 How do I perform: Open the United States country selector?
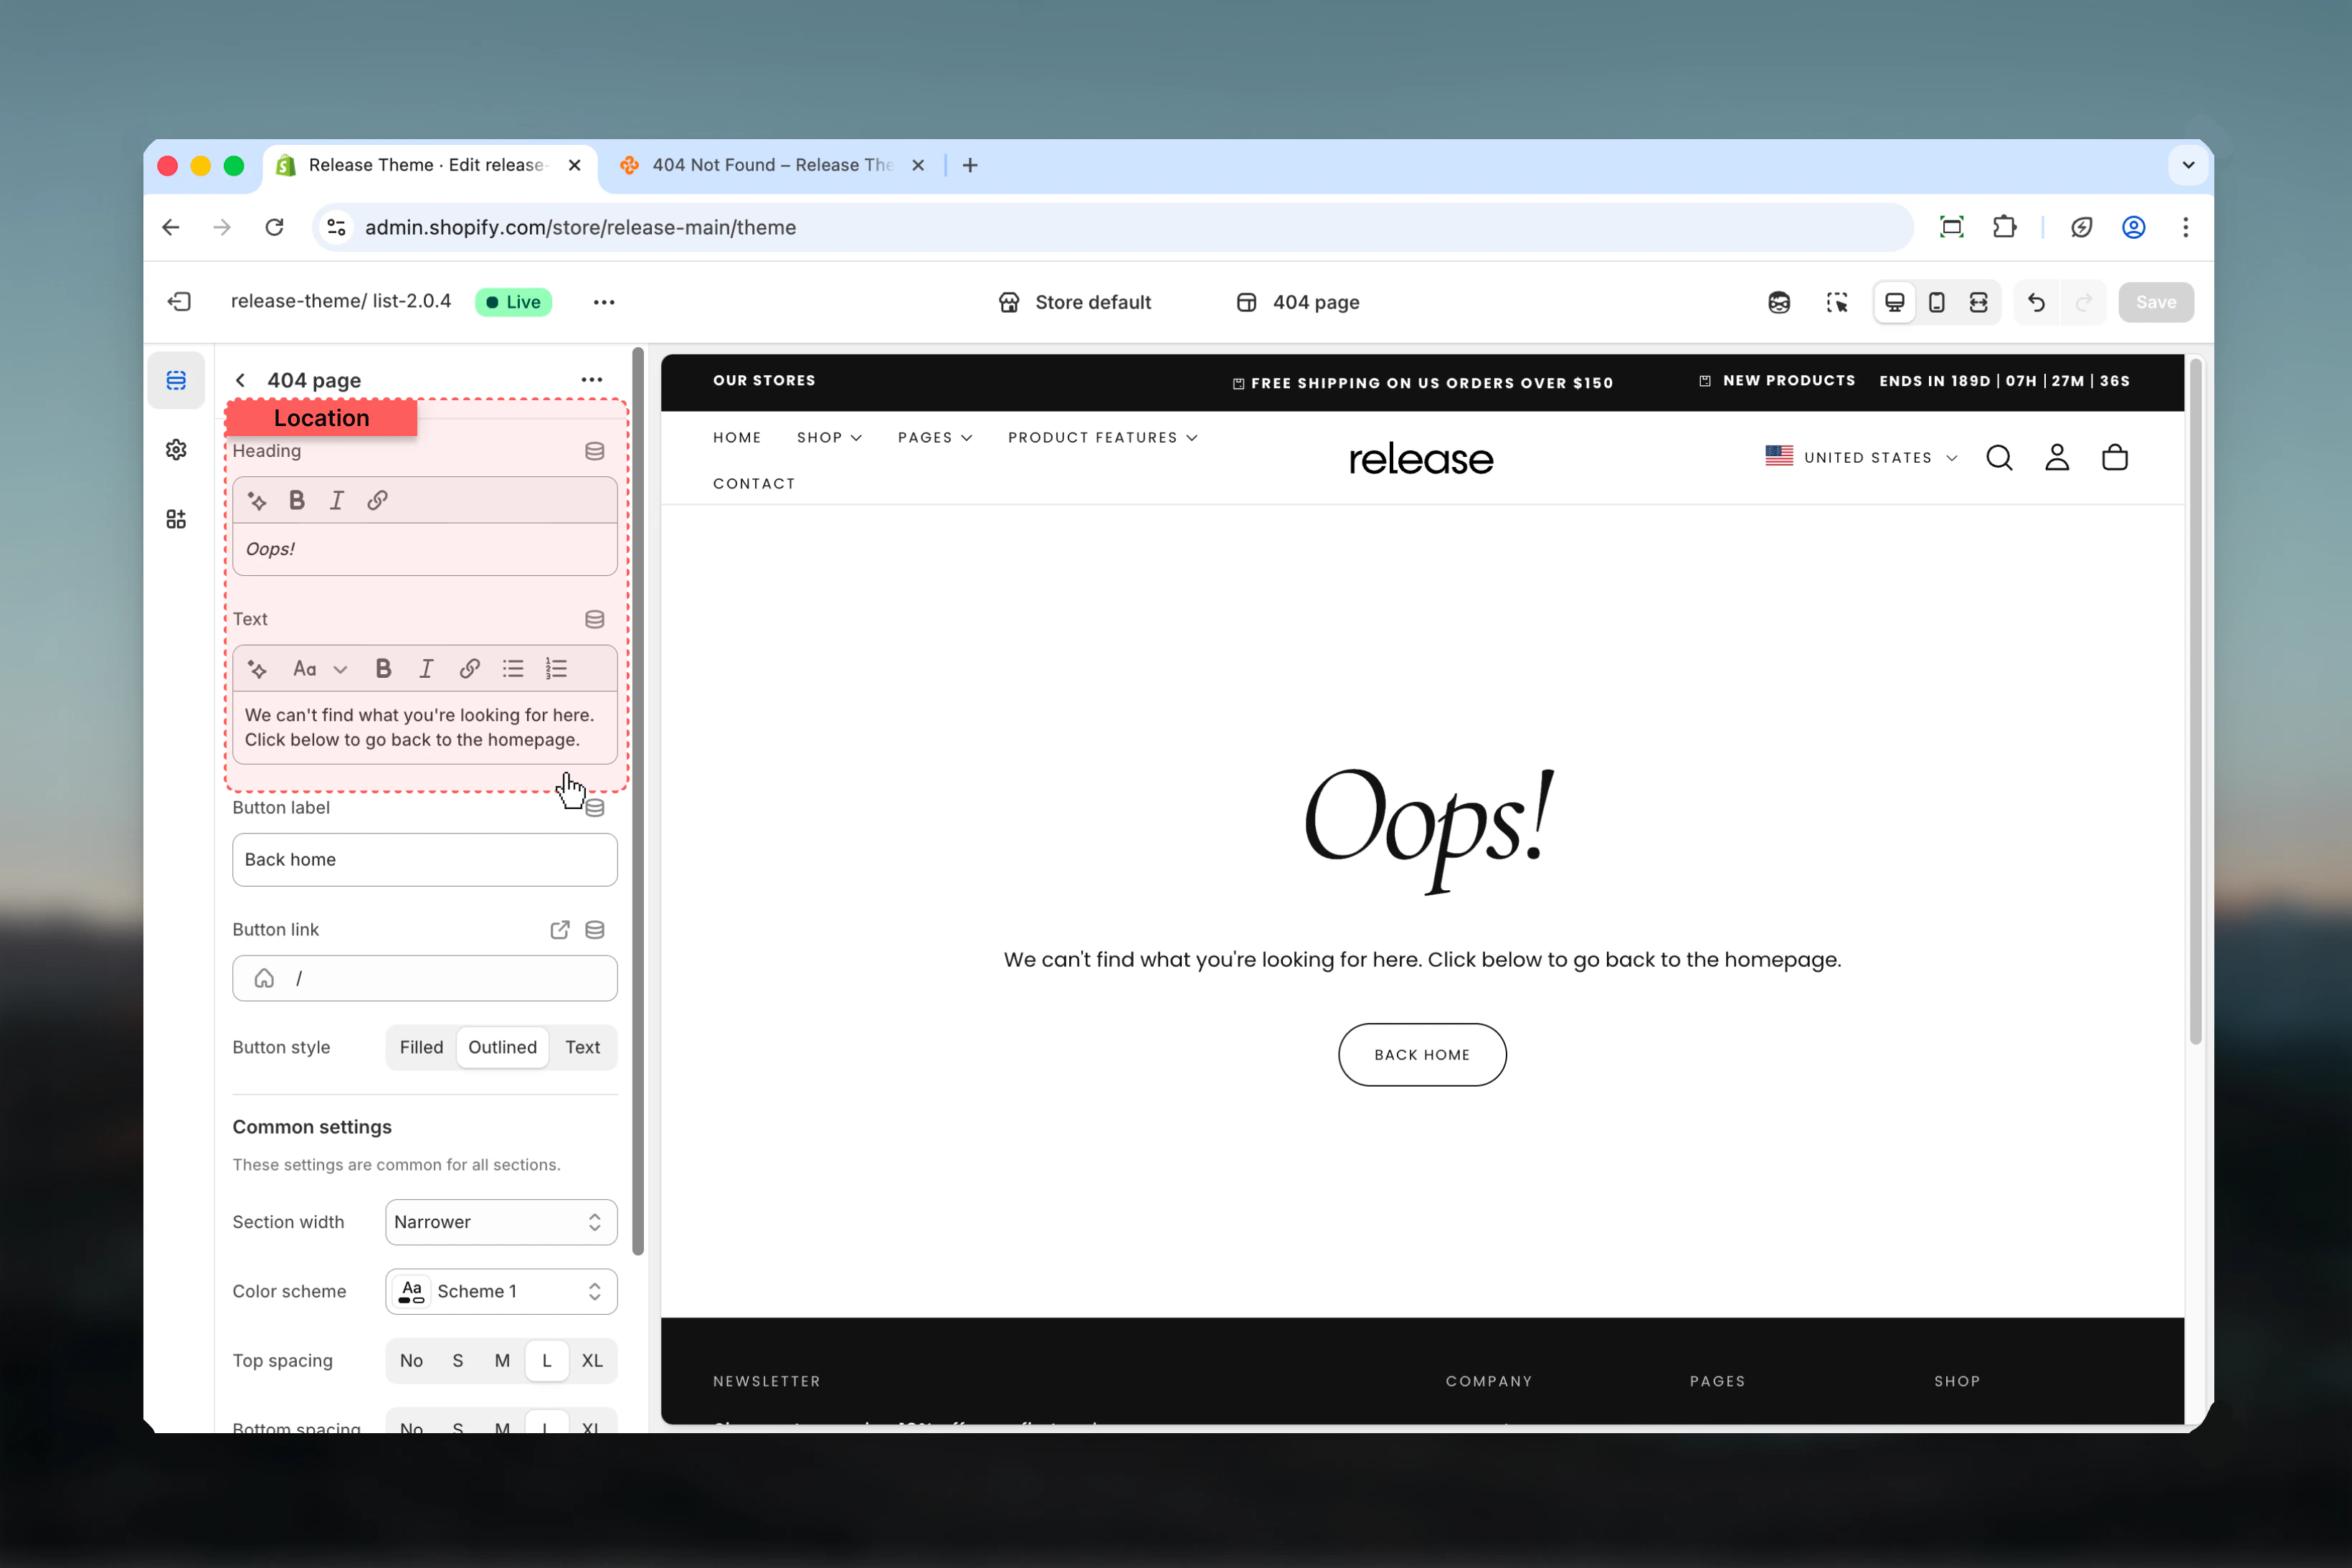(x=1862, y=458)
